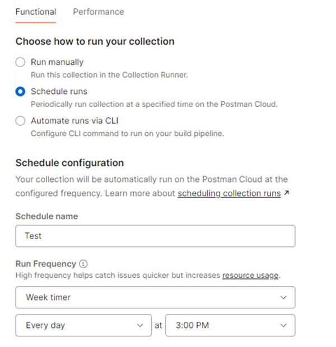Choose the Schedule runs radio button

[x=20, y=91]
